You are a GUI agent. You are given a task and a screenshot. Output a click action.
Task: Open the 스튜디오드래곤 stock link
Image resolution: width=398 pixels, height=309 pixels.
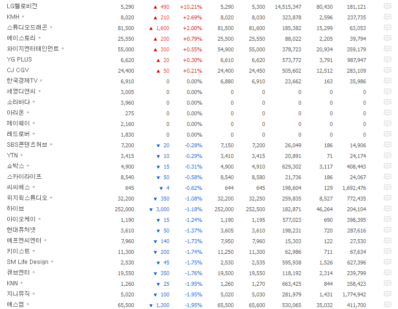tap(27, 28)
